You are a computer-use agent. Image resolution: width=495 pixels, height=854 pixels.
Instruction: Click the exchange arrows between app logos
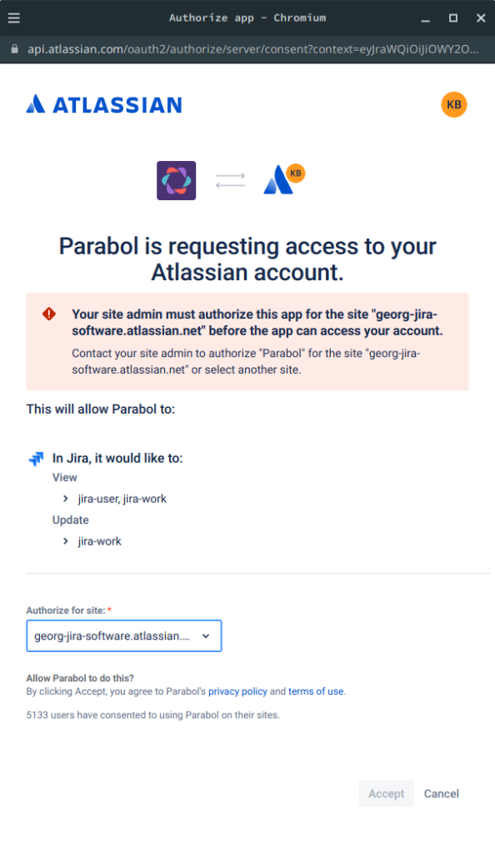tap(230, 180)
